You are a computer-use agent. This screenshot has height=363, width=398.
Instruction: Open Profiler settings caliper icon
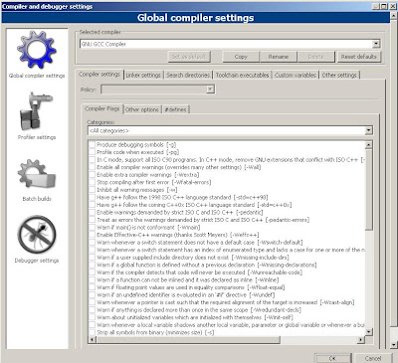tap(37, 111)
